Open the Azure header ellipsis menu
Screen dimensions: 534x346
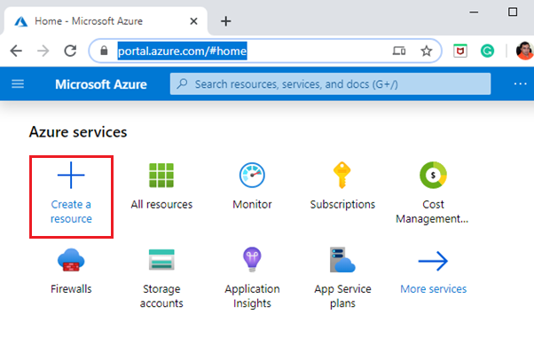click(521, 83)
